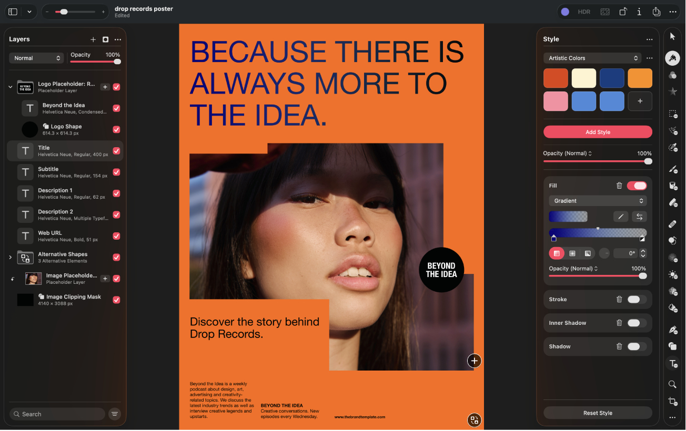
Task: Click the Share icon in title bar
Action: [656, 12]
